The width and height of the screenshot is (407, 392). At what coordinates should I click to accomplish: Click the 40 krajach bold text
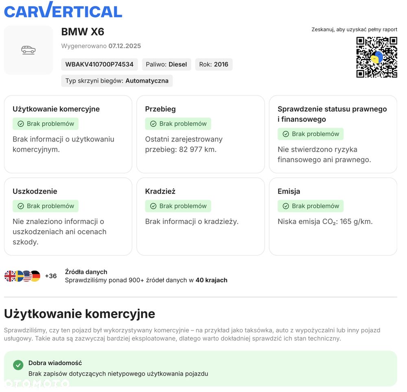(x=211, y=280)
